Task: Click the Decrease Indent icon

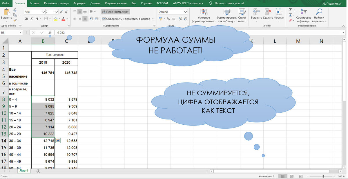Action: (x=91, y=19)
